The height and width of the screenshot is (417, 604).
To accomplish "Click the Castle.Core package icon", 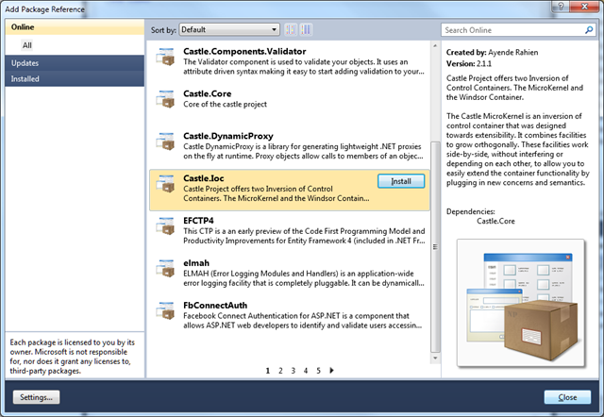I will (x=165, y=99).
